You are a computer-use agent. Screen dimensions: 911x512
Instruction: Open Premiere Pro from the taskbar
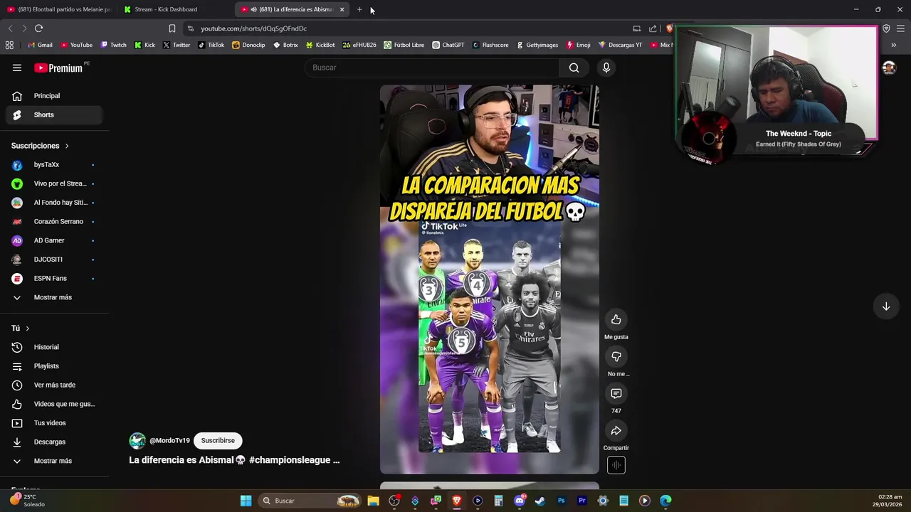tap(582, 501)
